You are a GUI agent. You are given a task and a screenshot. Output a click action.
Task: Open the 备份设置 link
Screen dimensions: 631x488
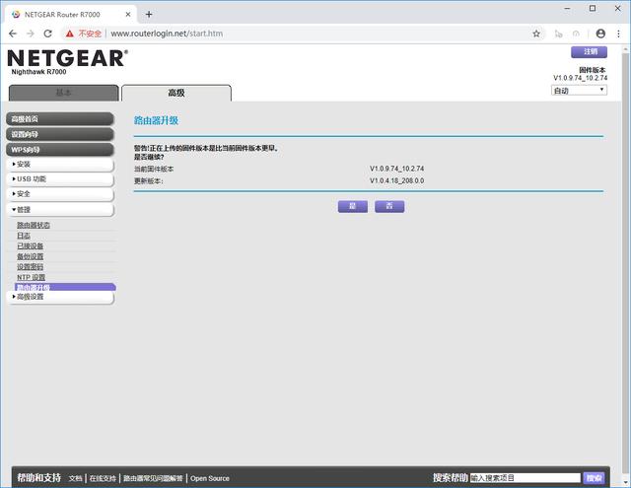(31, 256)
